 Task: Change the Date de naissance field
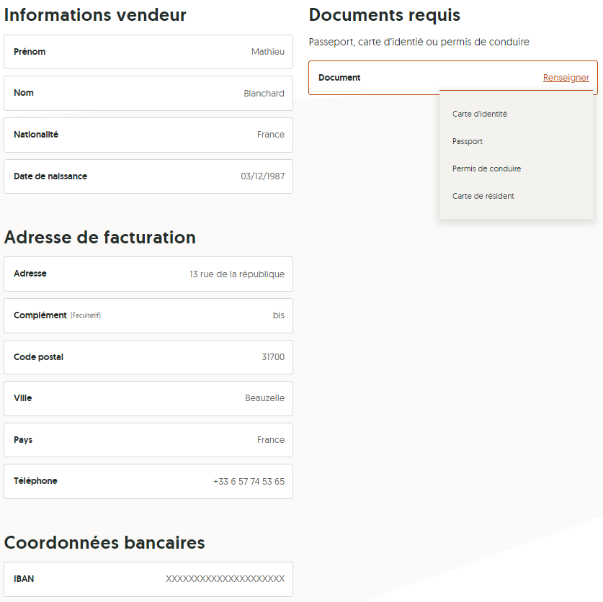click(x=148, y=176)
